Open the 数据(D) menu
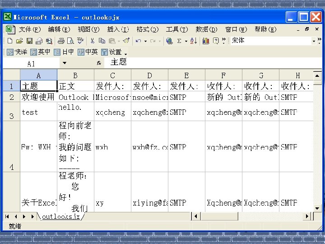This screenshot has height=244, width=325. (x=206, y=29)
